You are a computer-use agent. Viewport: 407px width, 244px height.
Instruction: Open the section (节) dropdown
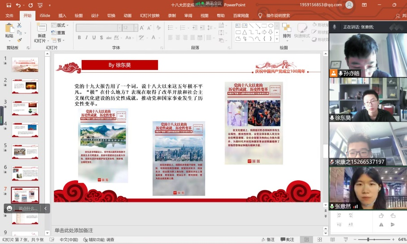58,40
